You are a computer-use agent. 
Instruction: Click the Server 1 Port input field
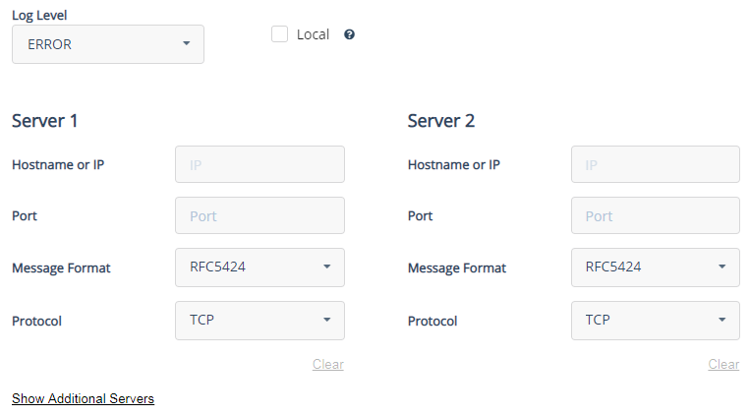259,215
